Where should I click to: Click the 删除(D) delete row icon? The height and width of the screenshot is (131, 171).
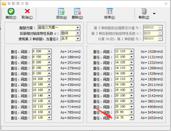click(77, 12)
